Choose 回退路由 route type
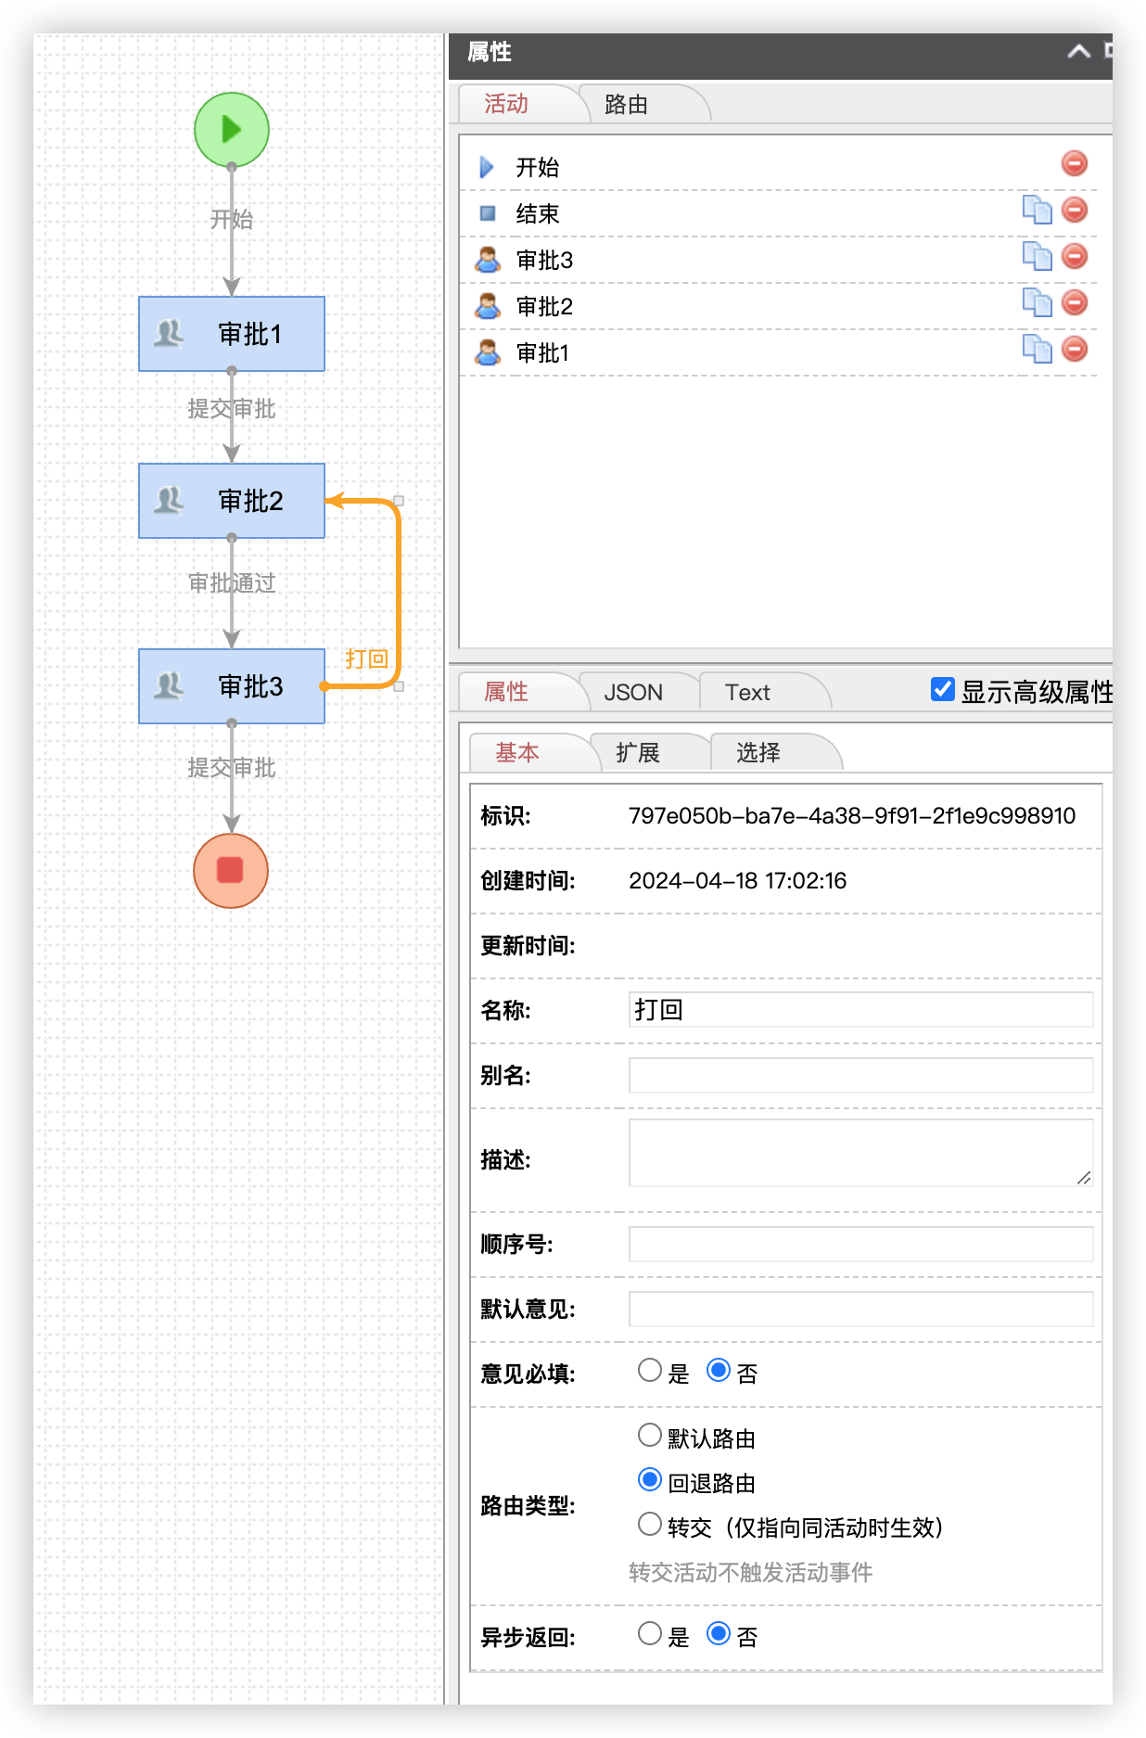The image size is (1146, 1738). point(650,1480)
